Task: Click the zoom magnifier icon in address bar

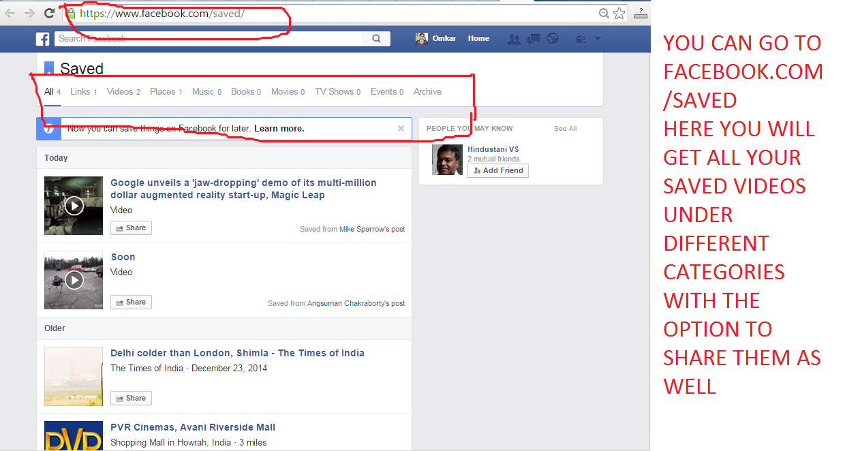Action: coord(604,13)
